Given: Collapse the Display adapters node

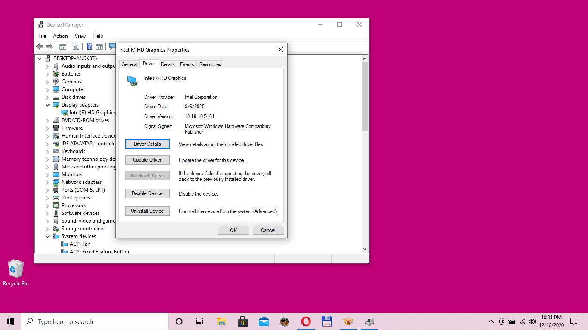Looking at the screenshot, I should pyautogui.click(x=48, y=105).
